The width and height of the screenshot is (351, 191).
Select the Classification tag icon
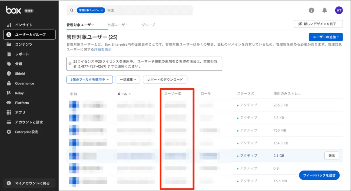point(9,64)
